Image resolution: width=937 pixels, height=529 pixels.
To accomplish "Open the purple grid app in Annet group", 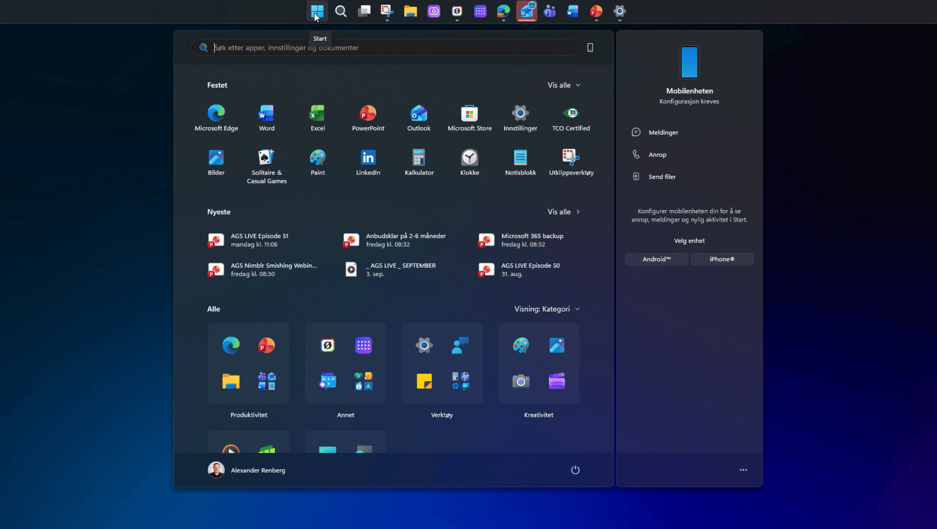I will [x=364, y=345].
